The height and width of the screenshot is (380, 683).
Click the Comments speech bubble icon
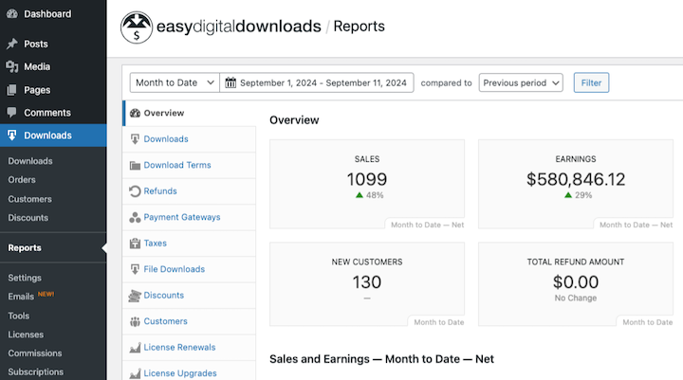[12, 113]
